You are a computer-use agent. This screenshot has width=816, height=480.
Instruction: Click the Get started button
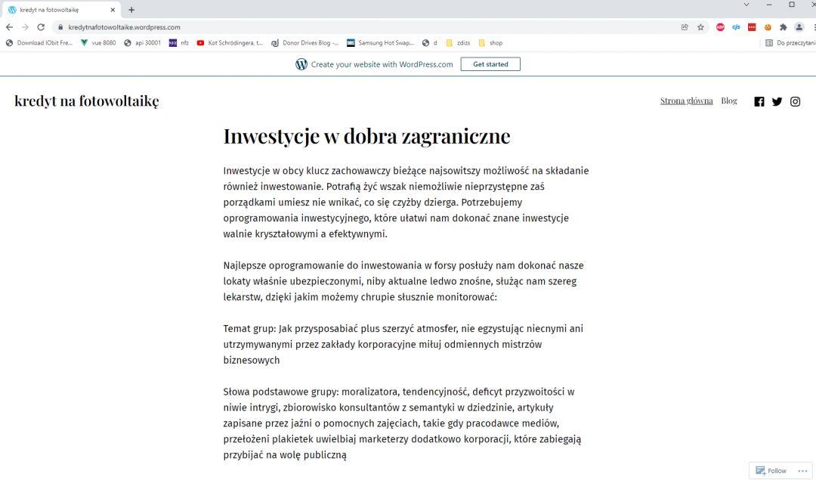click(x=490, y=64)
